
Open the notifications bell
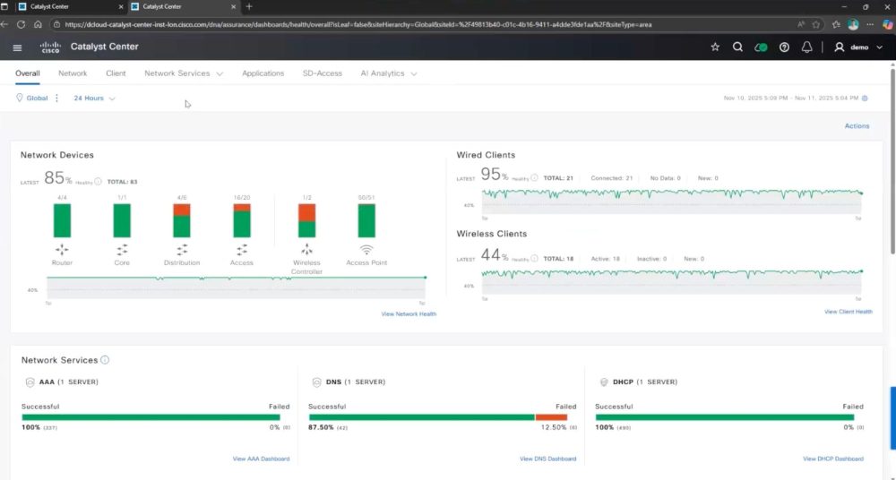click(807, 47)
